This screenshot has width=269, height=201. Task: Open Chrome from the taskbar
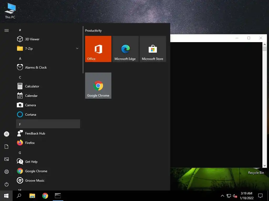click(x=45, y=196)
